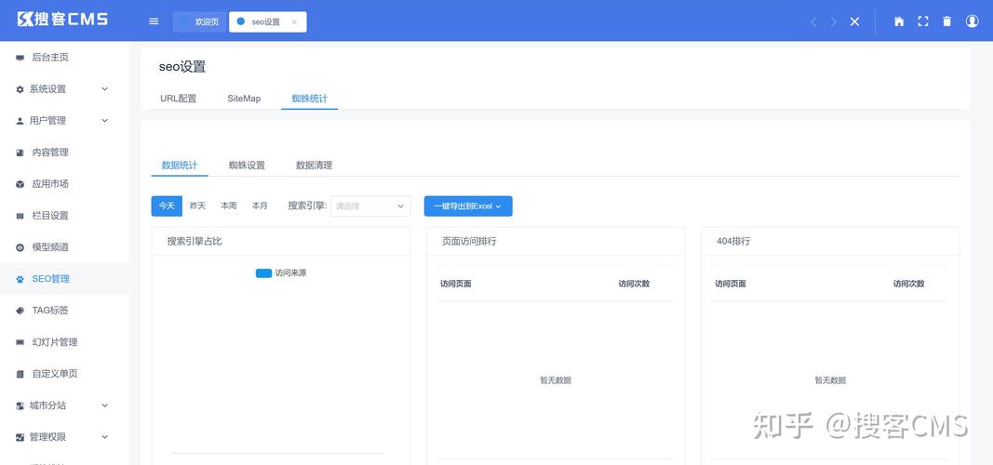Filter by 本月
Screen dimensions: 993x465
[x=260, y=206]
